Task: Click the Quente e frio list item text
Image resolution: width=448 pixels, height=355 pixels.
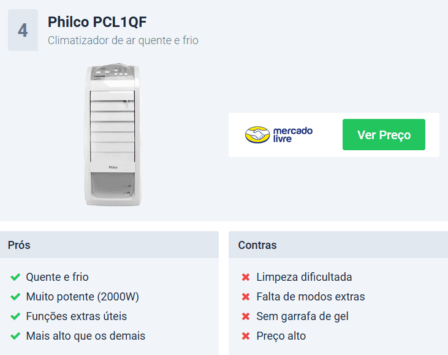Action: (x=58, y=277)
